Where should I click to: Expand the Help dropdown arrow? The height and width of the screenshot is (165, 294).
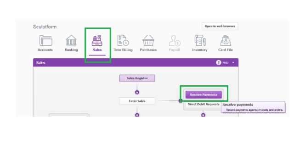coord(233,63)
